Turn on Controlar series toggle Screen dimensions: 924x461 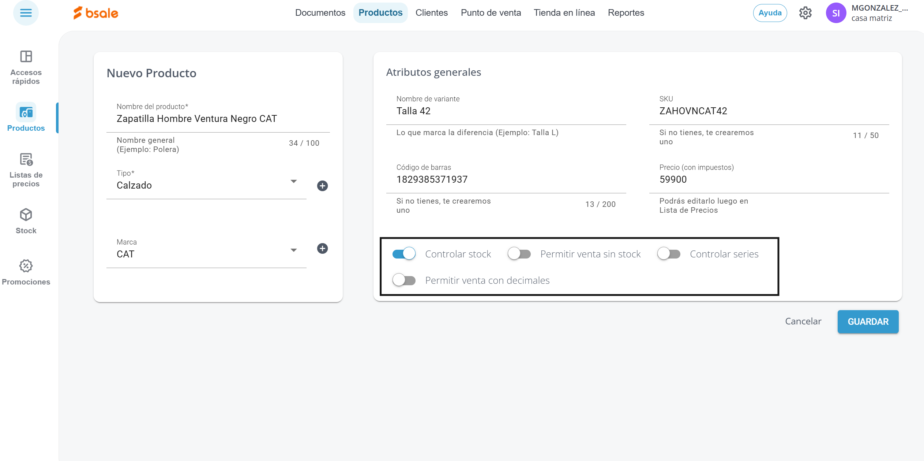click(x=668, y=254)
